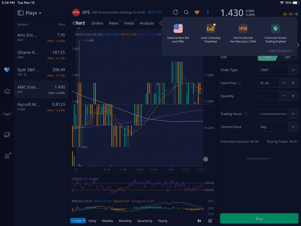Tap the Quantity input field
This screenshot has height=226, width=301.
(x=268, y=96)
